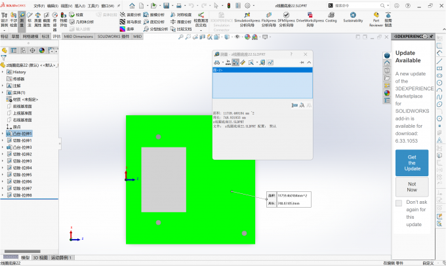446x266 pixels.
Task: Open 截面属性 section properties tool
Action: coord(47,20)
